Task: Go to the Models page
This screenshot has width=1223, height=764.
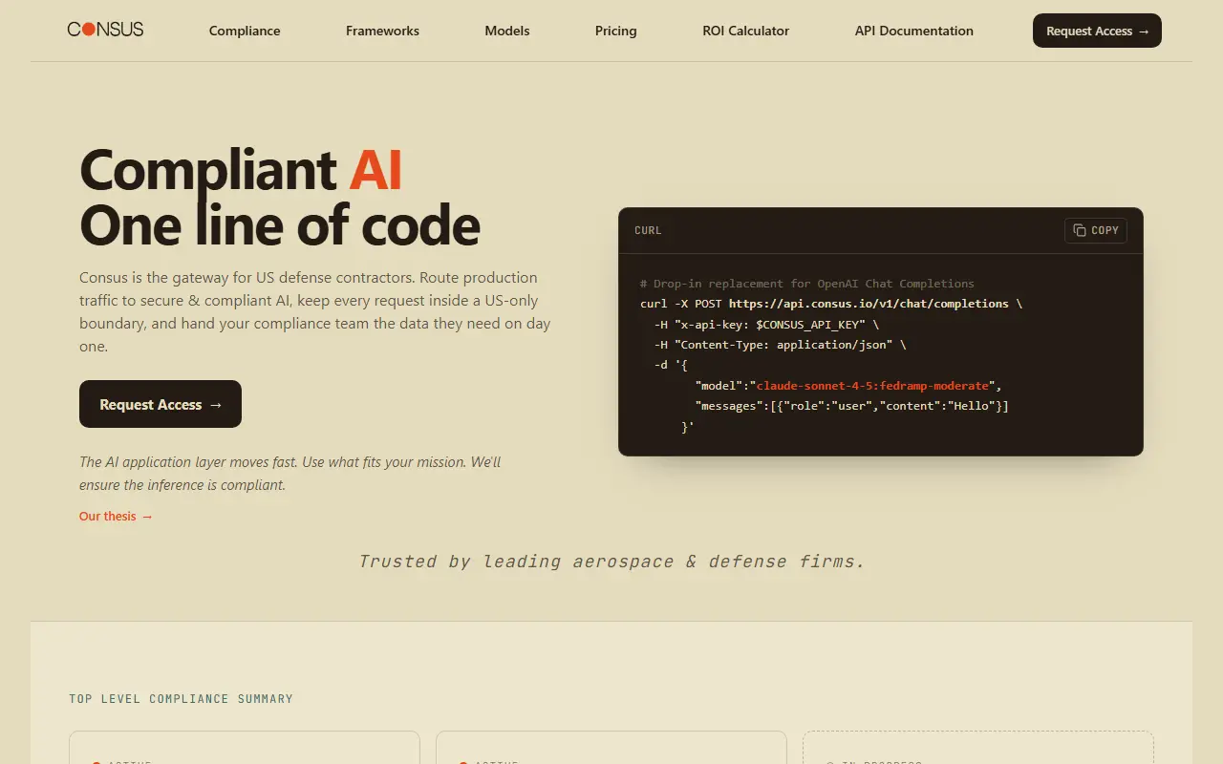Action: [x=507, y=31]
